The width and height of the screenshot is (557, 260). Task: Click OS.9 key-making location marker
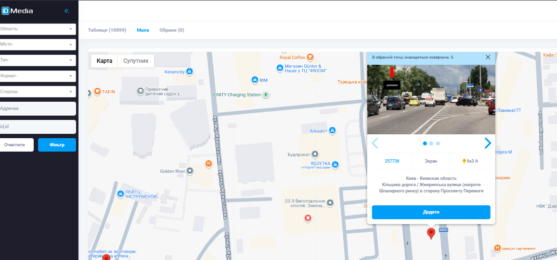[330, 203]
